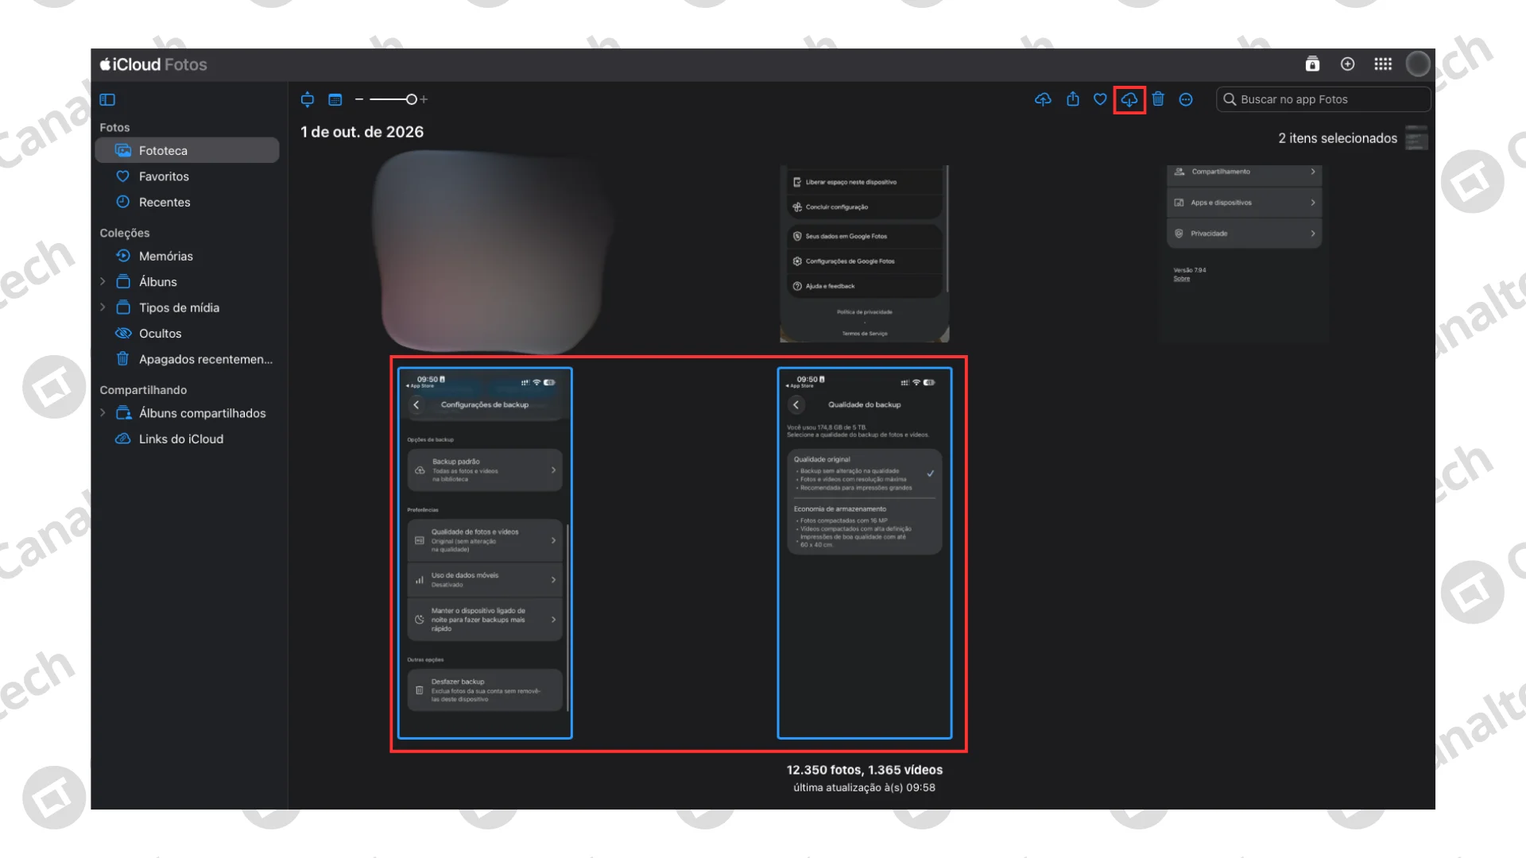The image size is (1526, 858).
Task: Open Ocultos in the sidebar
Action: coord(187,334)
